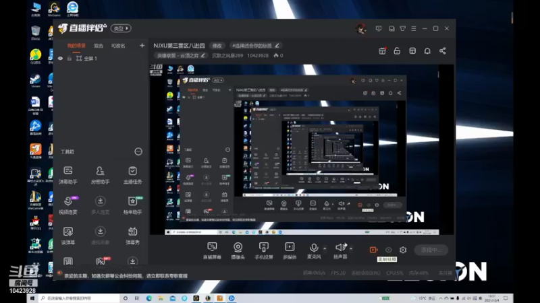Open the notification bell icon
This screenshot has height=303, width=540.
pos(427,51)
